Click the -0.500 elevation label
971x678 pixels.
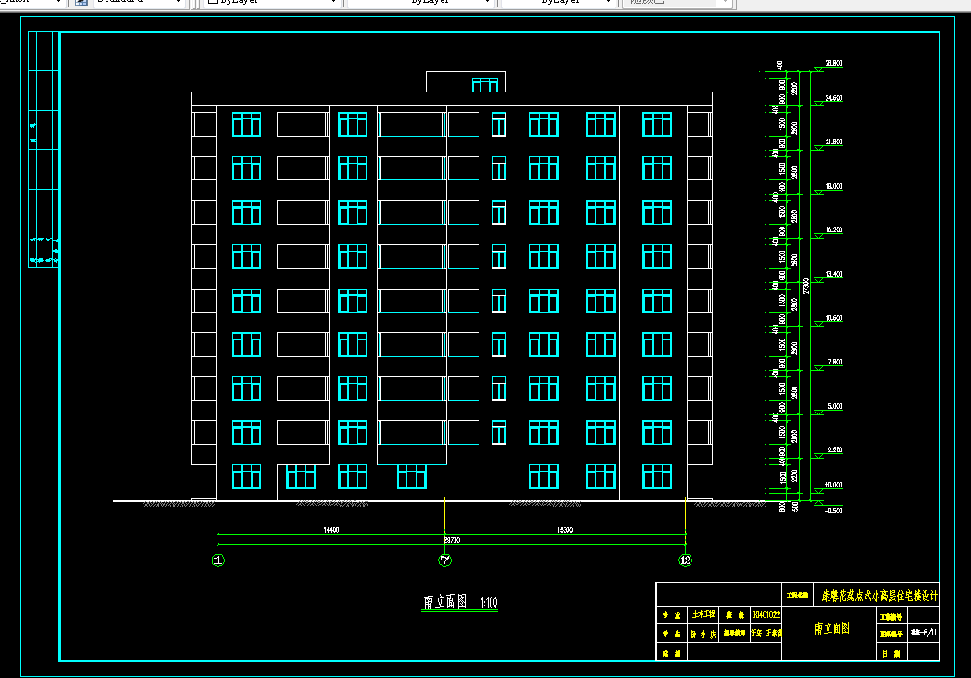click(833, 511)
